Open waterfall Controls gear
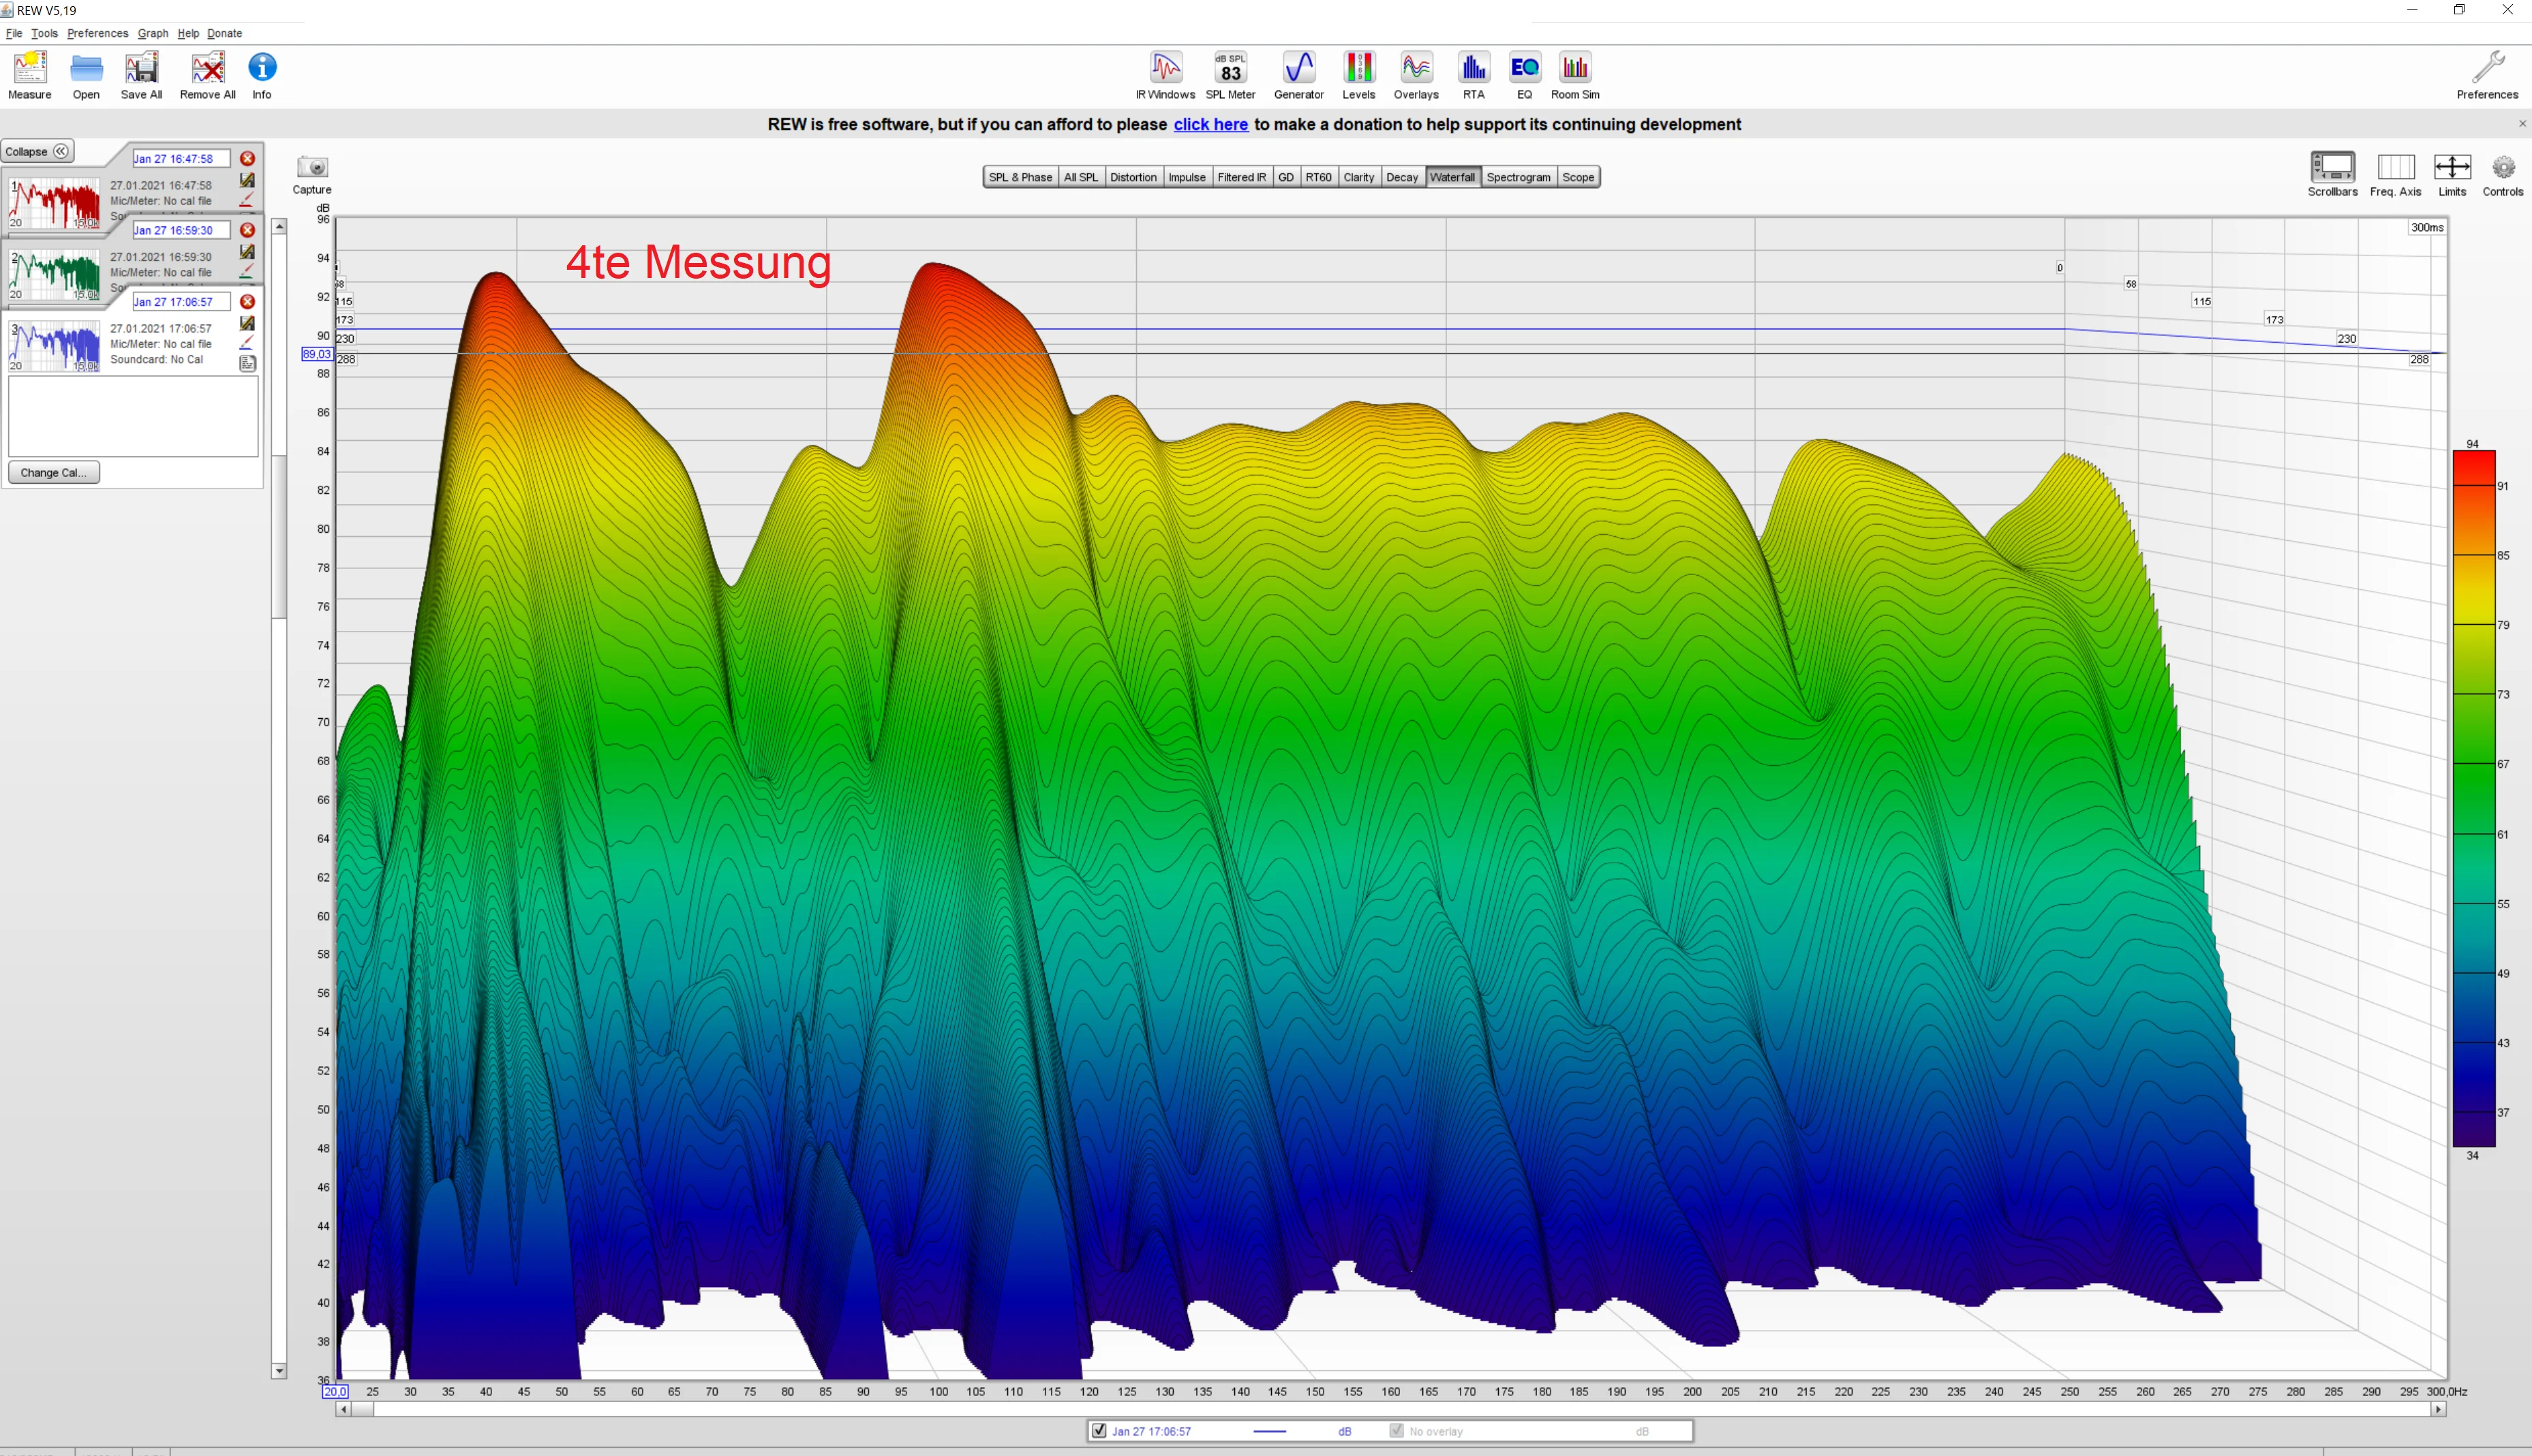This screenshot has width=2532, height=1456. [2503, 174]
